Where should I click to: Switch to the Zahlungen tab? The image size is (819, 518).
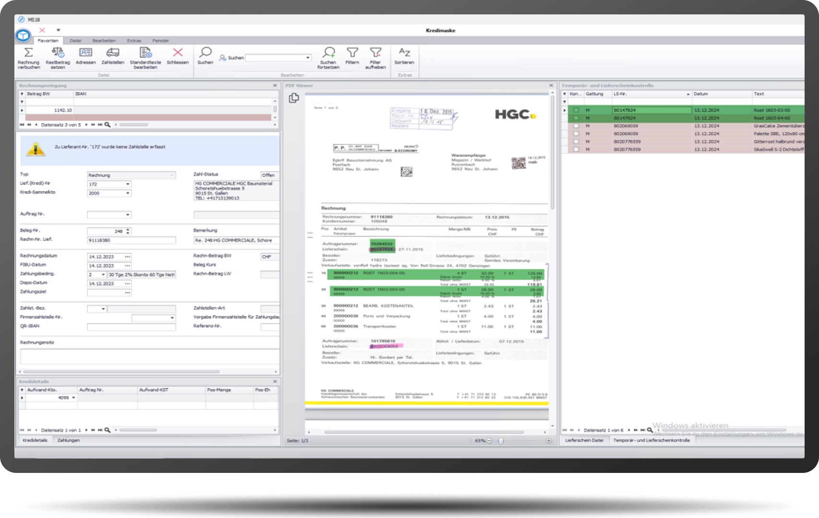[69, 440]
